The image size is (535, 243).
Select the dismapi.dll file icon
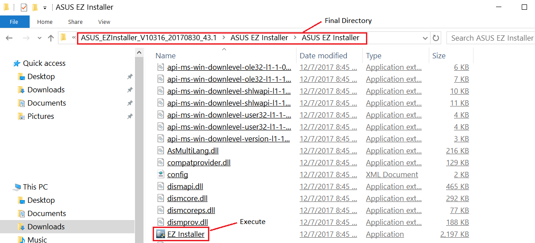pyautogui.click(x=161, y=186)
